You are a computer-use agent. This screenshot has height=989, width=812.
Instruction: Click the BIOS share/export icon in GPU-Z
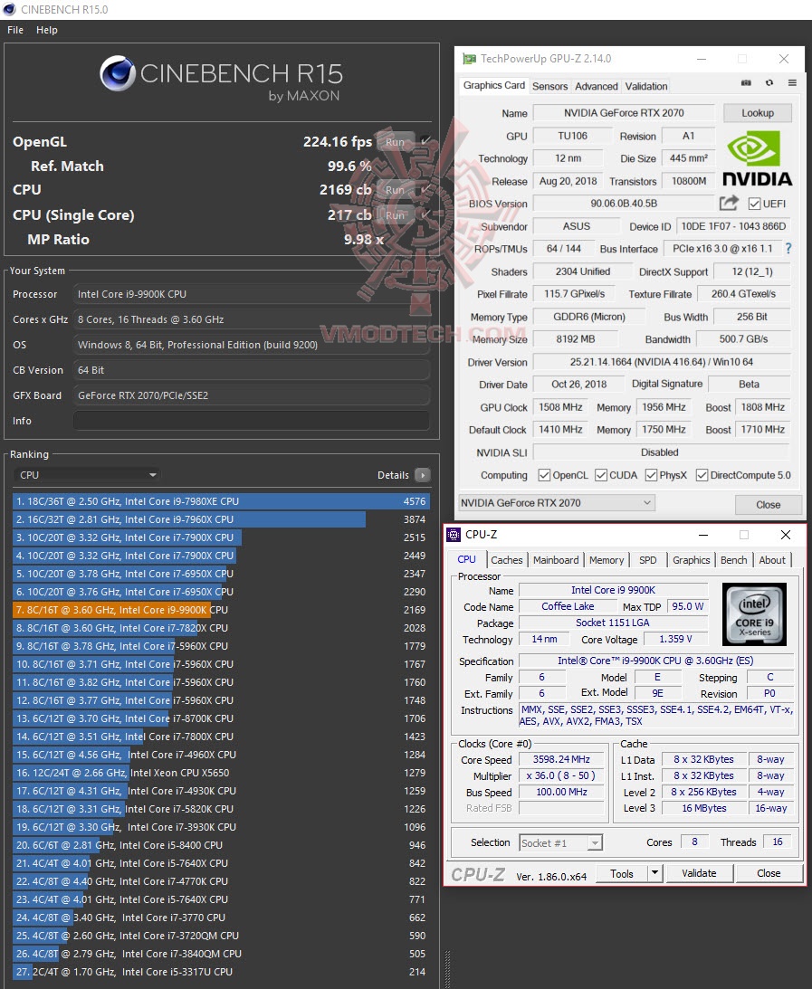pos(729,203)
